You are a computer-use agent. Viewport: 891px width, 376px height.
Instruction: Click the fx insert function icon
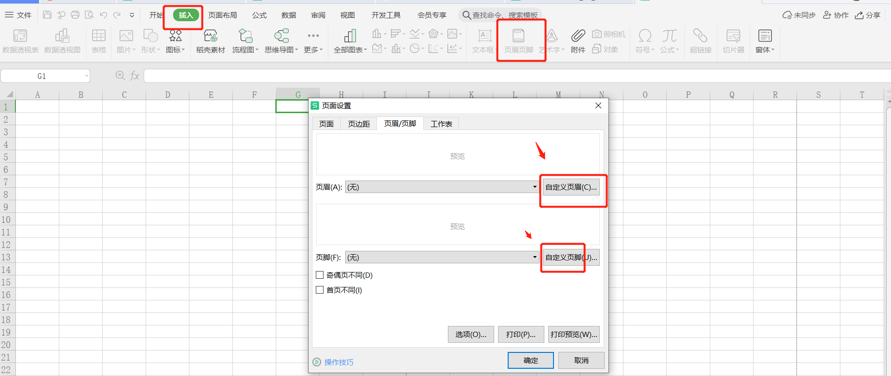[x=135, y=76]
